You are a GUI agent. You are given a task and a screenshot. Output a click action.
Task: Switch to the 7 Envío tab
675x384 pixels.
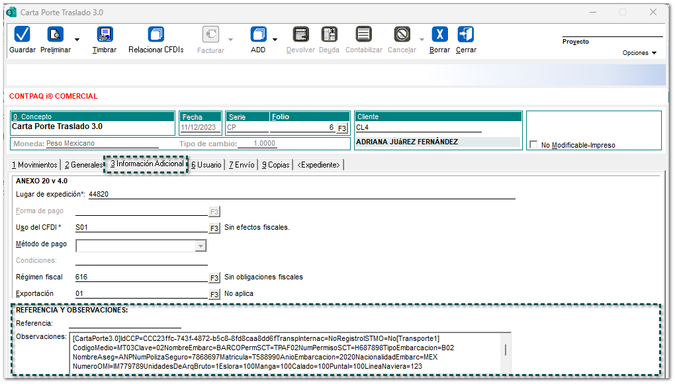[x=242, y=165]
